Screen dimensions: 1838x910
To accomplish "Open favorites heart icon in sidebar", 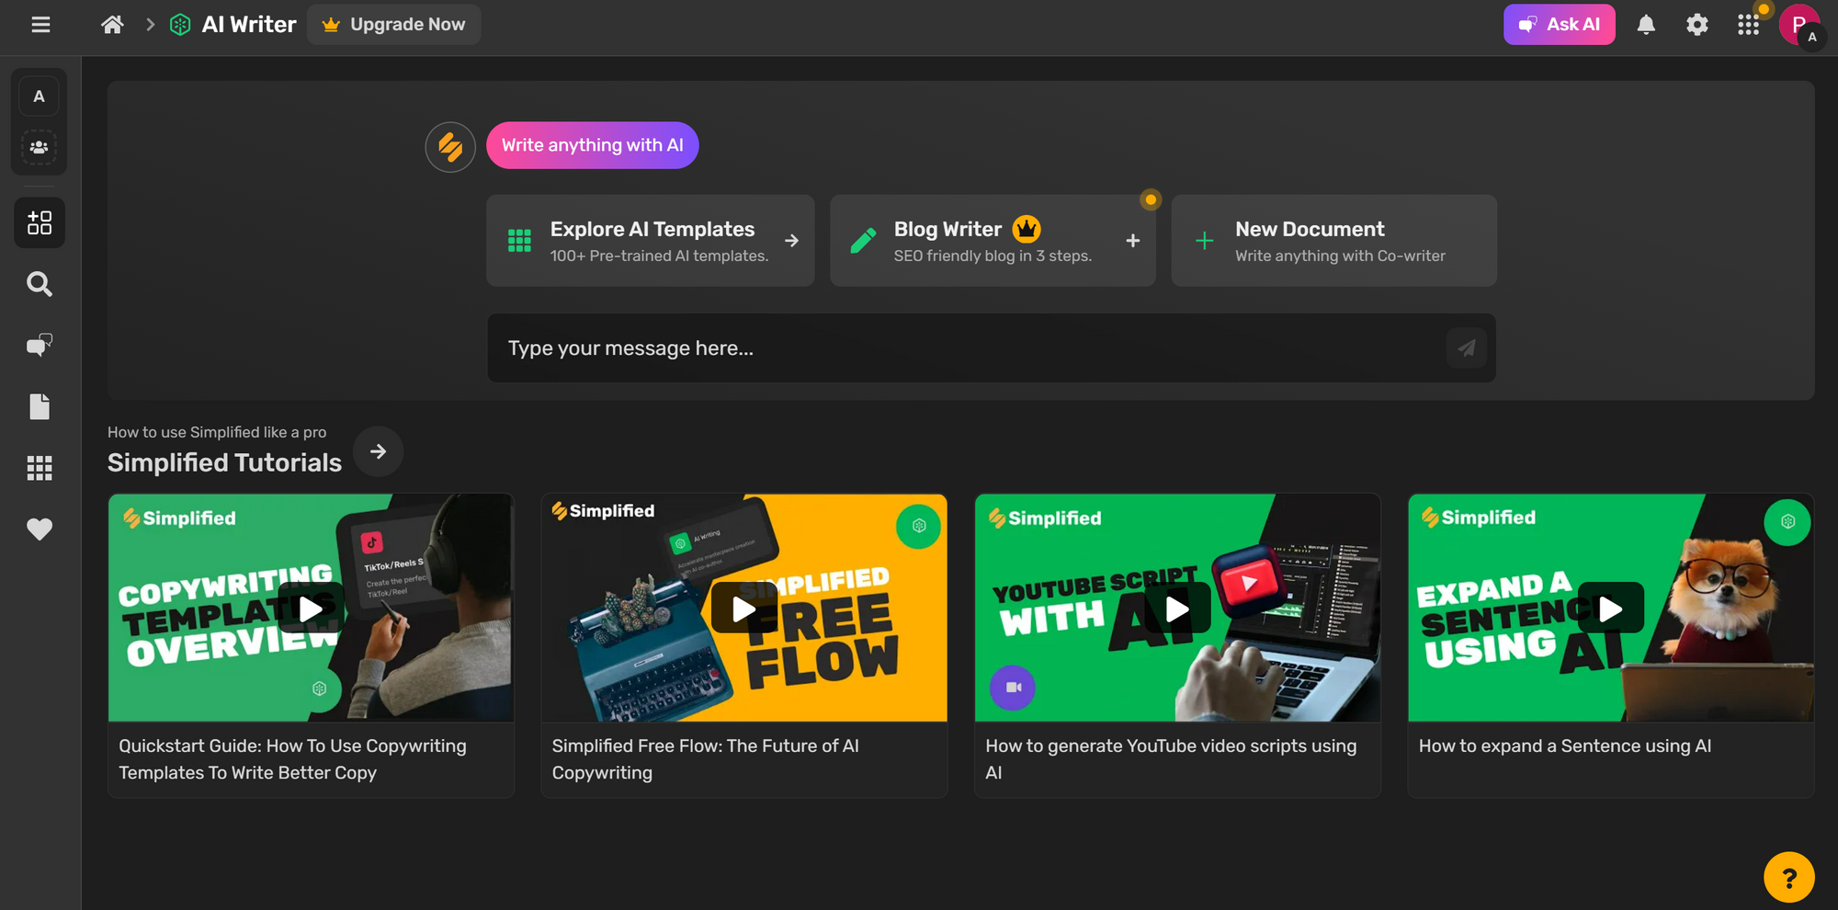I will point(40,529).
